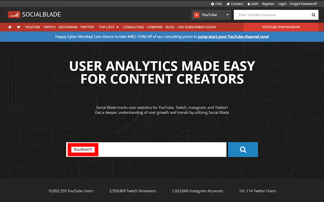Open the Instagram nav item

(x=68, y=27)
